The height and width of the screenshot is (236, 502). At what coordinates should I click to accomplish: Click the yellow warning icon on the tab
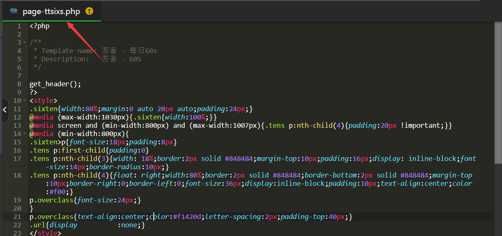tap(89, 11)
